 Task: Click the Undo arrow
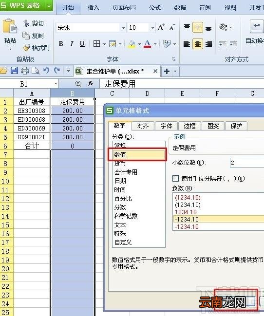click(46, 71)
